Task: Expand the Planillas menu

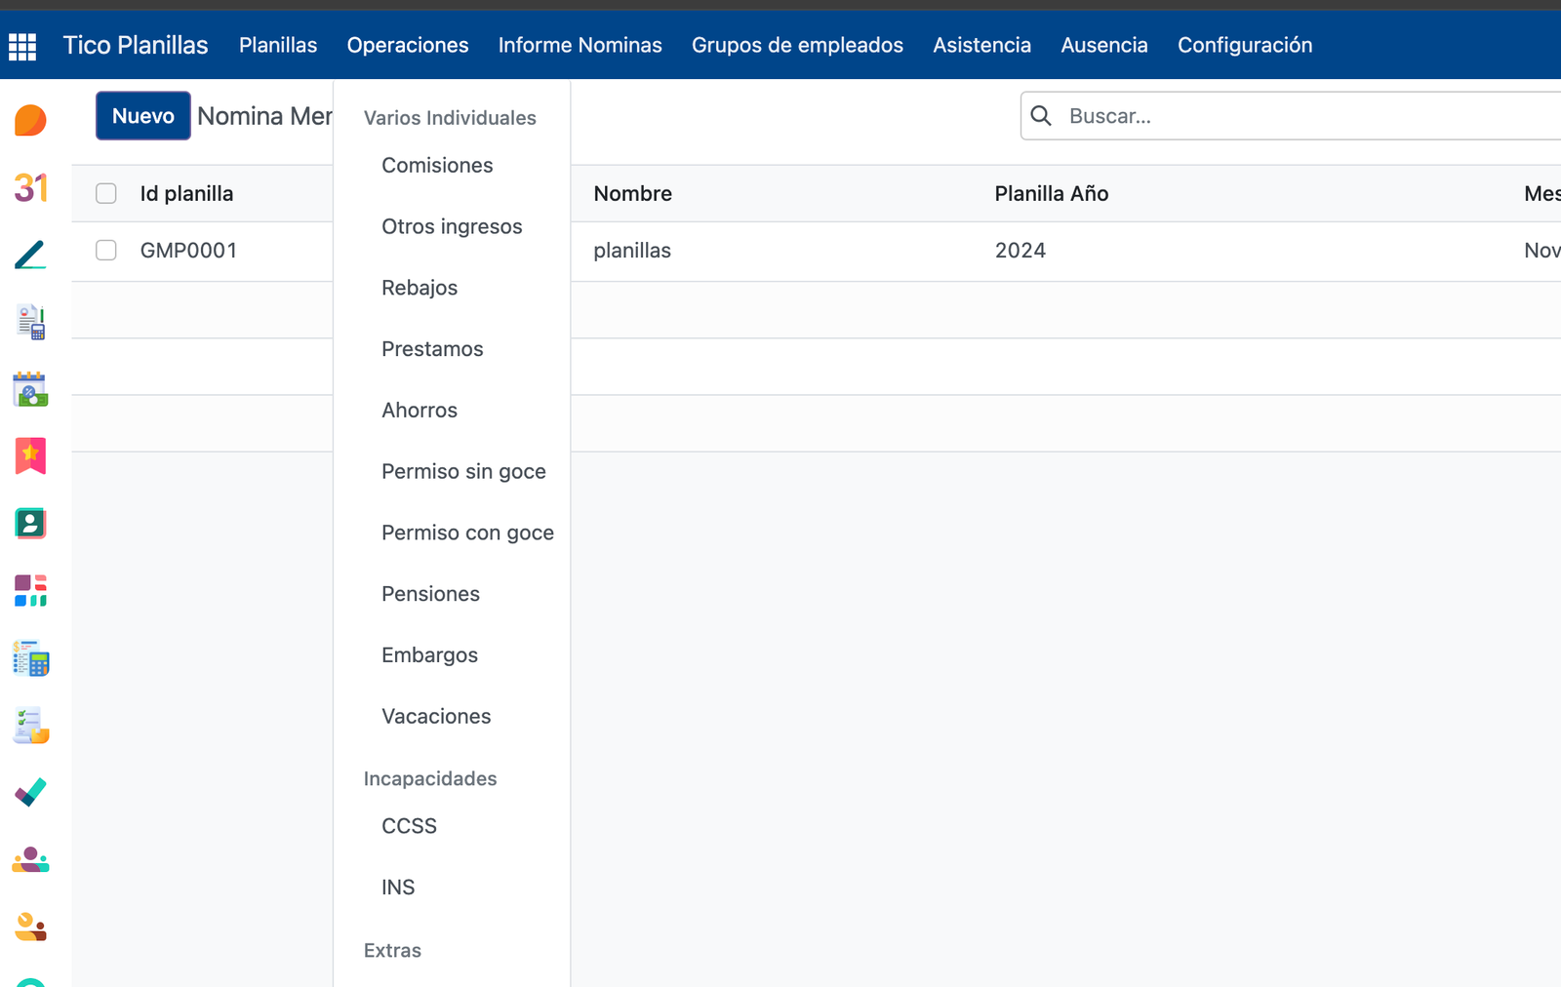Action: tap(278, 46)
